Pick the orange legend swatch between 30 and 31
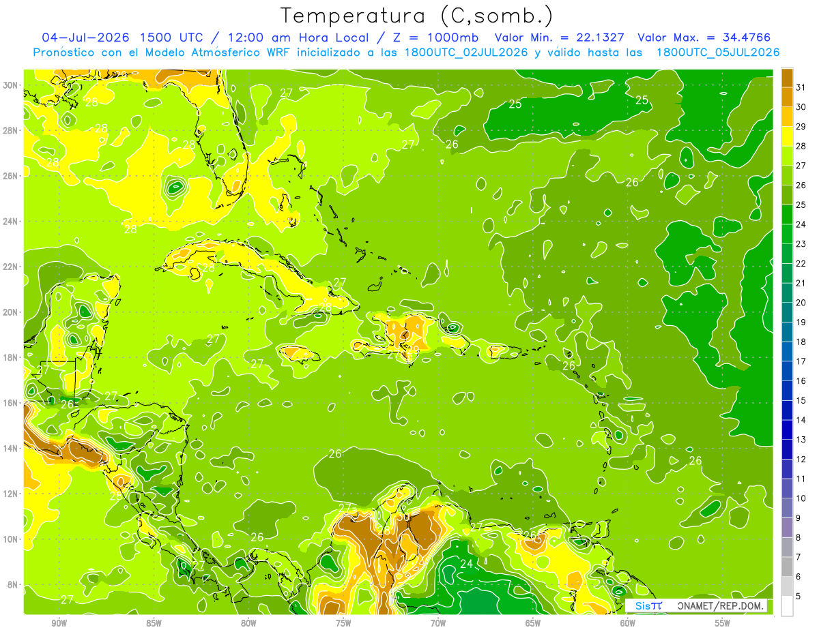The image size is (819, 632). (x=787, y=97)
